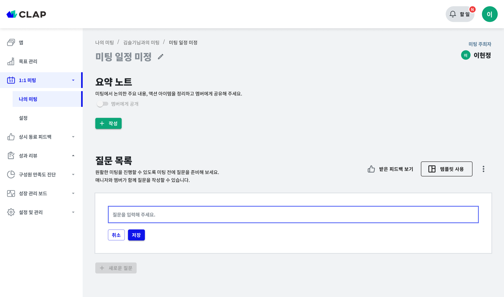Collapse the 성과 리뷰 section arrow
This screenshot has width=504, height=297.
pos(73,156)
